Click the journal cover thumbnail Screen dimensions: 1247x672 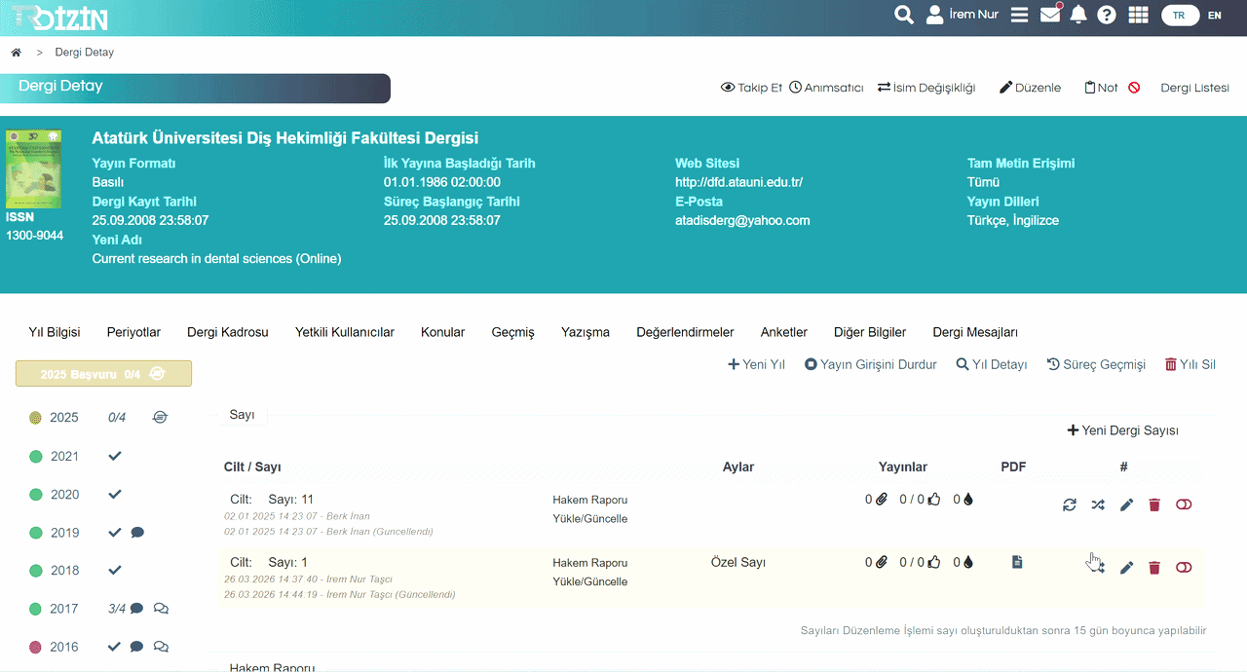tap(34, 168)
